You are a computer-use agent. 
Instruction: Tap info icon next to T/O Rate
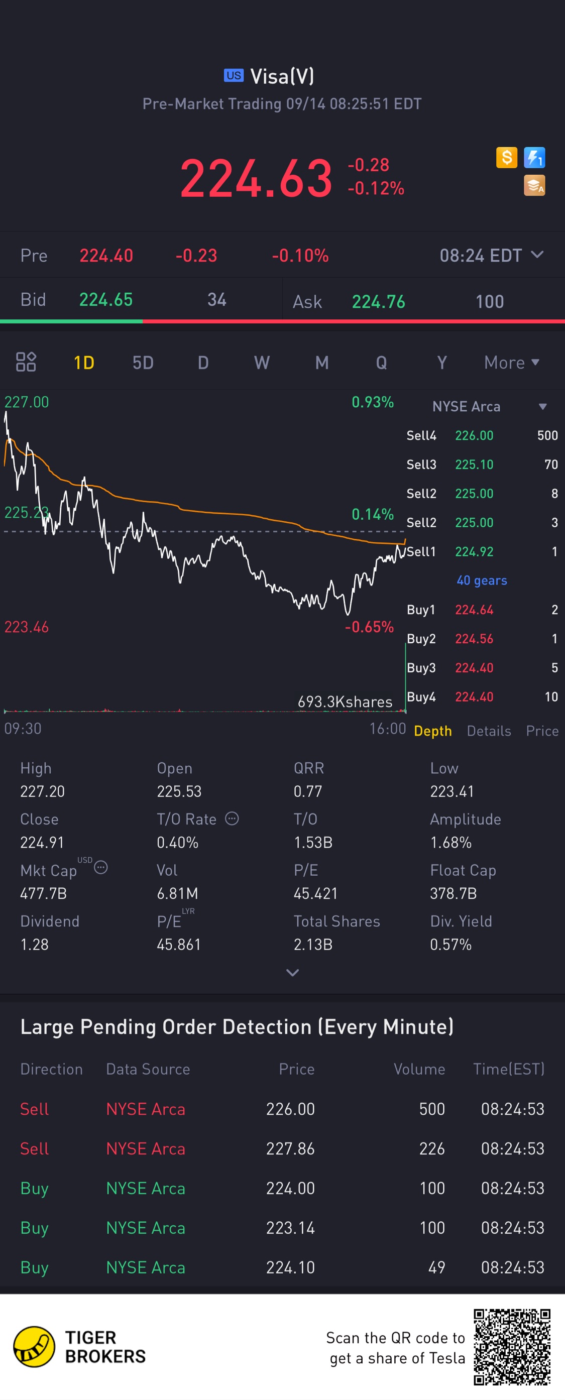click(x=232, y=819)
